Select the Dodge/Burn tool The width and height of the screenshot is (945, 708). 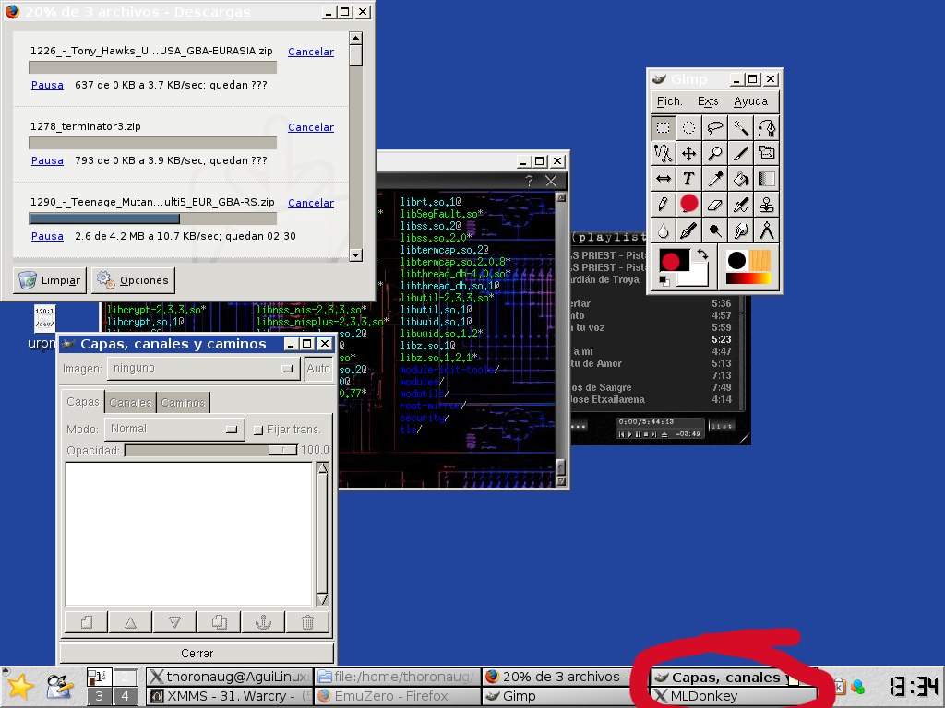tap(715, 230)
